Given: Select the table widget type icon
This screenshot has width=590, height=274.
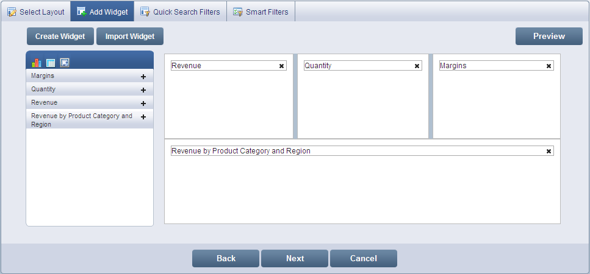Looking at the screenshot, I should 51,63.
